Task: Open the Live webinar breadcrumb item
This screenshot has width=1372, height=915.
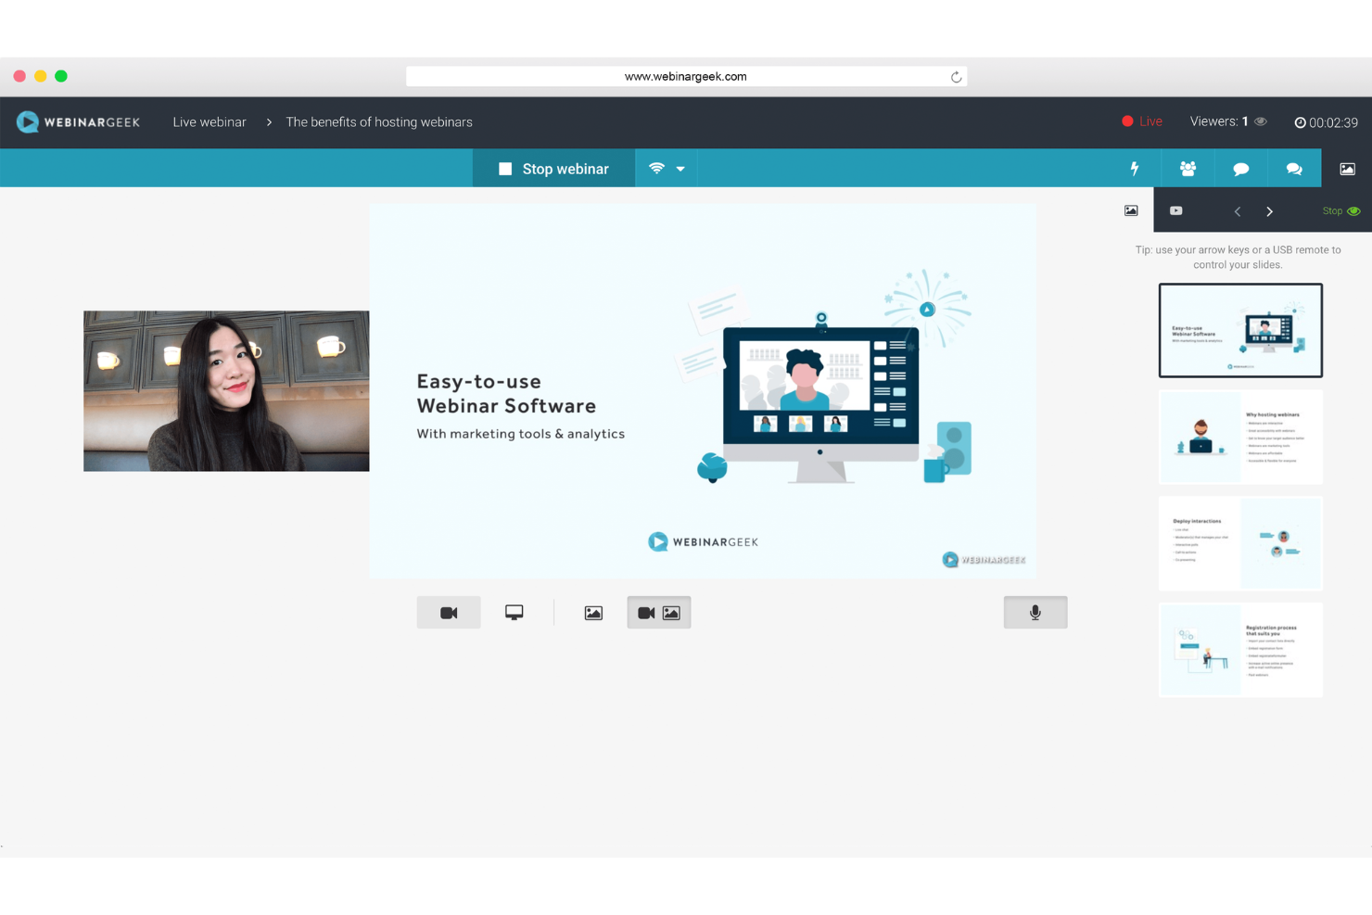Action: 209,121
